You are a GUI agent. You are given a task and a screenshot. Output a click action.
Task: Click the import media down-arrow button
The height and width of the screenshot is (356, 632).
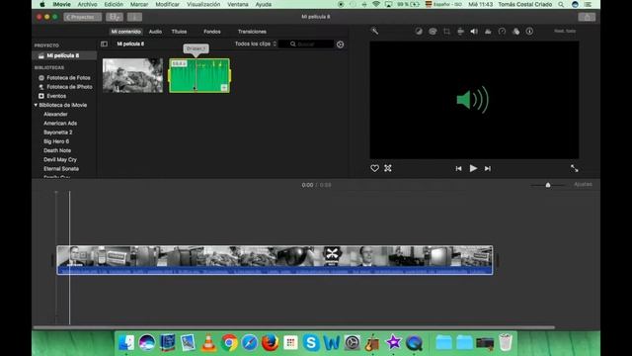134,17
